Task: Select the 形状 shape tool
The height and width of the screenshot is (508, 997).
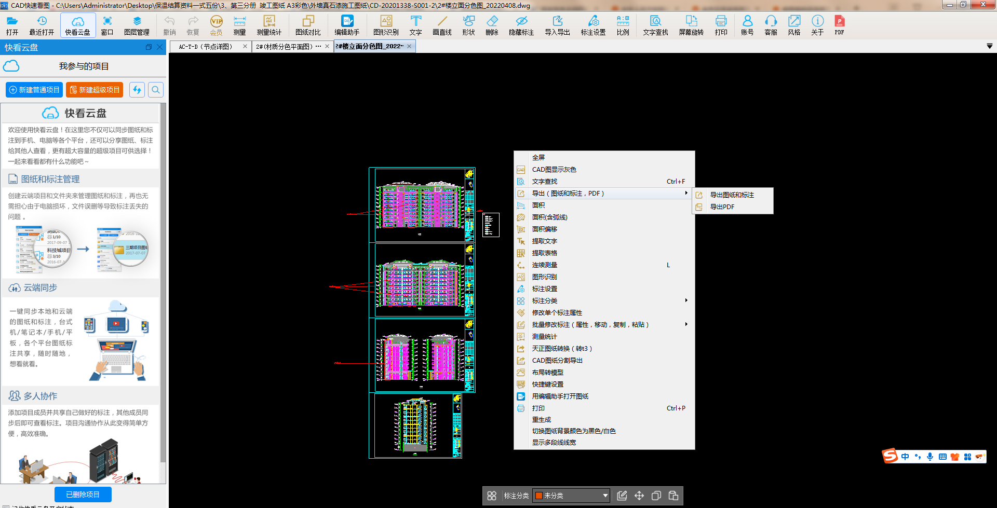Action: point(468,25)
